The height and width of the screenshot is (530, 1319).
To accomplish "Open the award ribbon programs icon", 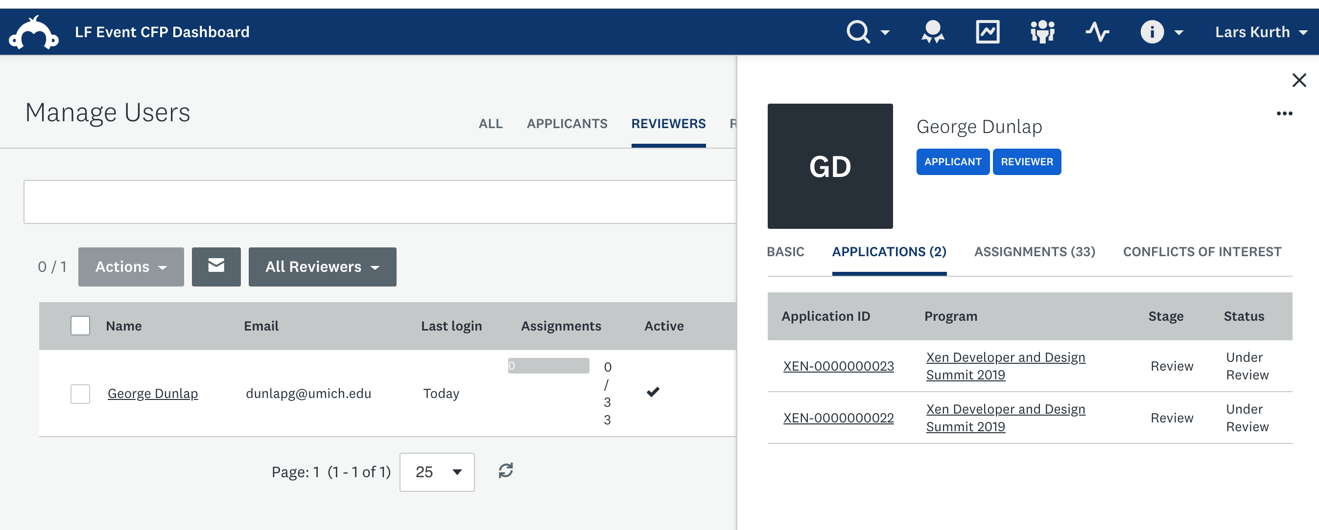I will [x=932, y=32].
